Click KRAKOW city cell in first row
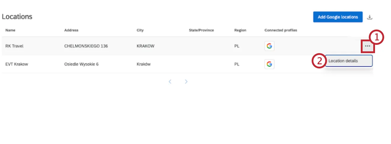This screenshot has width=391, height=144. click(x=145, y=46)
